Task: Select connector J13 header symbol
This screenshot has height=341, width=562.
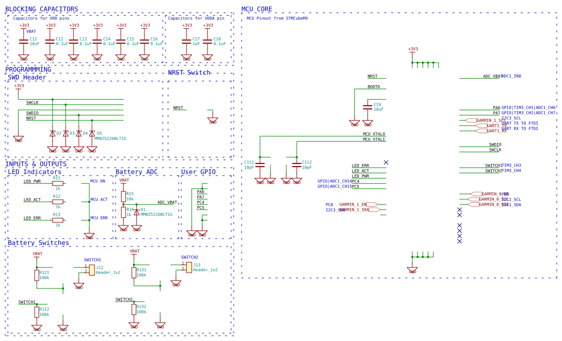Action: point(189,267)
